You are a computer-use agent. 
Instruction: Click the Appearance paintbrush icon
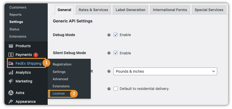click(11, 102)
